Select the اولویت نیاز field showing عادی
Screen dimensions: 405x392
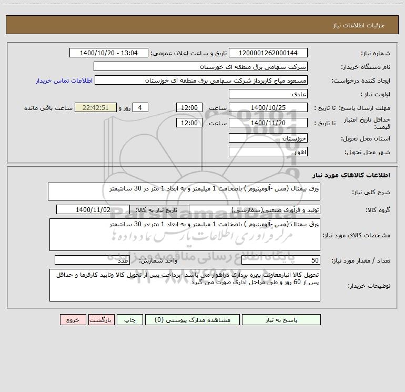[268, 94]
